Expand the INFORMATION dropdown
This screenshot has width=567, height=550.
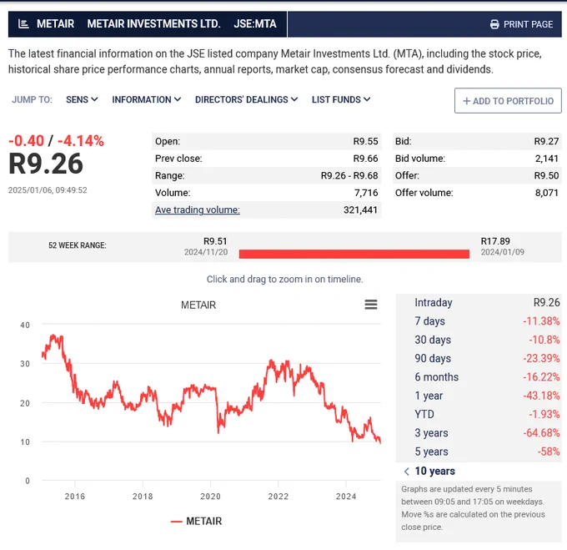(x=147, y=99)
